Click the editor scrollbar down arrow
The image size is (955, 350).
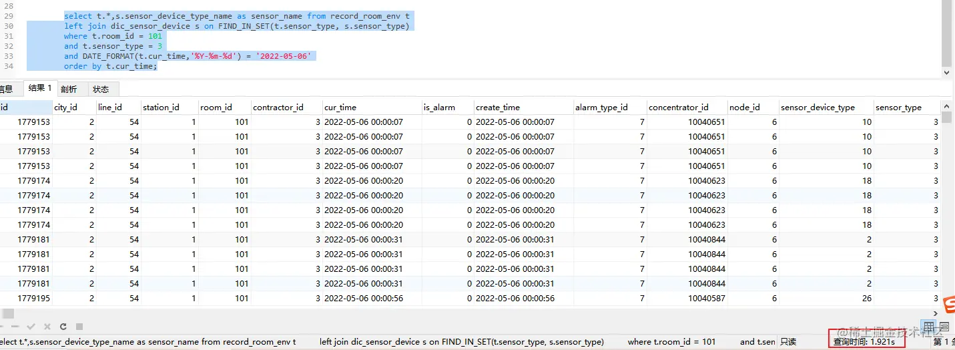coord(948,72)
